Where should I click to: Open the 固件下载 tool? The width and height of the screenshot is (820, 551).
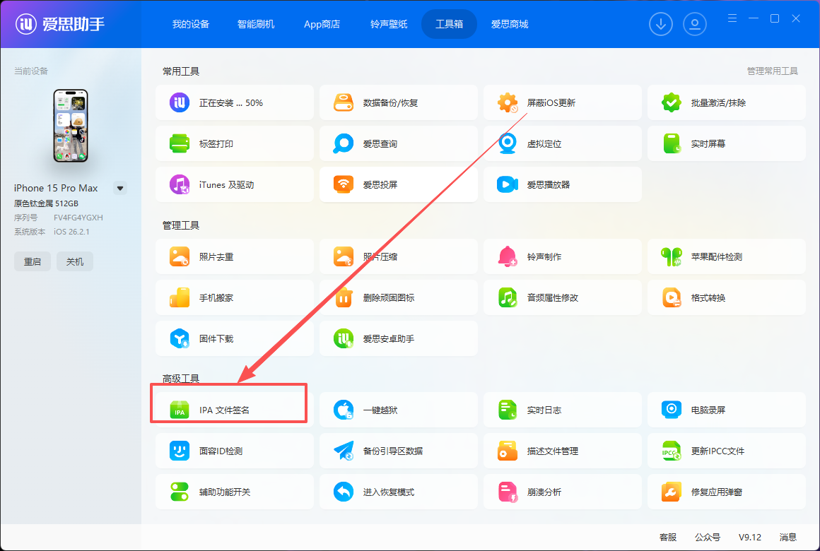234,338
